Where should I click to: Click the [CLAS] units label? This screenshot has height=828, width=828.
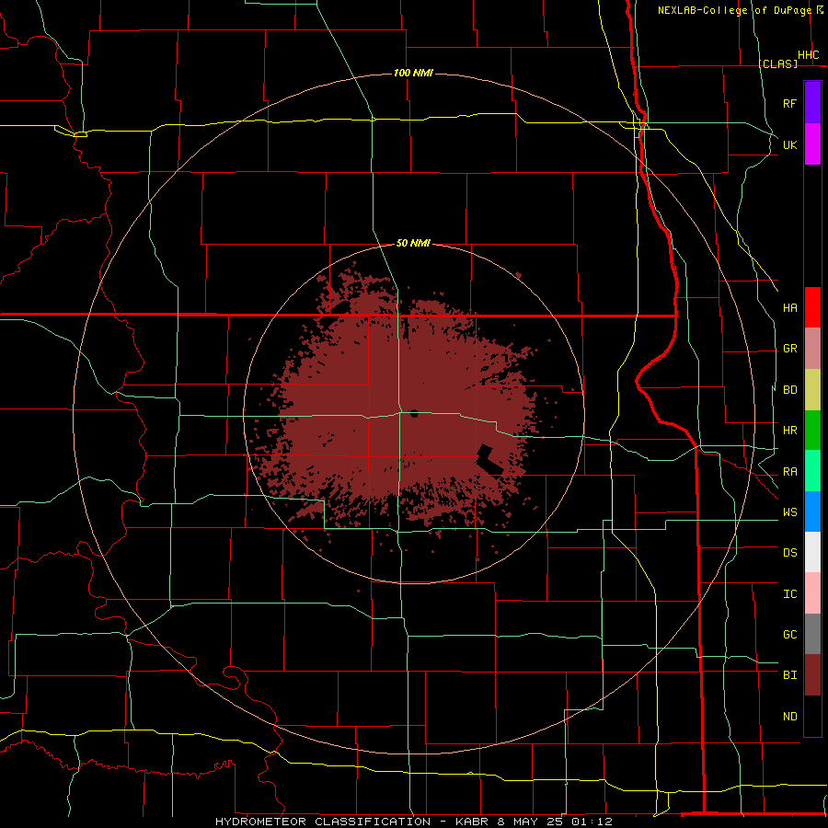click(x=777, y=63)
